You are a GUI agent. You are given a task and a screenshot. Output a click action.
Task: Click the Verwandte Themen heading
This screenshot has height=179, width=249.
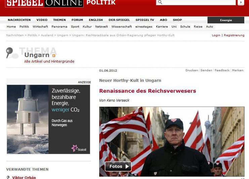(27, 169)
